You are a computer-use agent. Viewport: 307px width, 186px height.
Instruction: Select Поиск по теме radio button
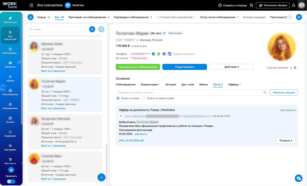[118, 98]
